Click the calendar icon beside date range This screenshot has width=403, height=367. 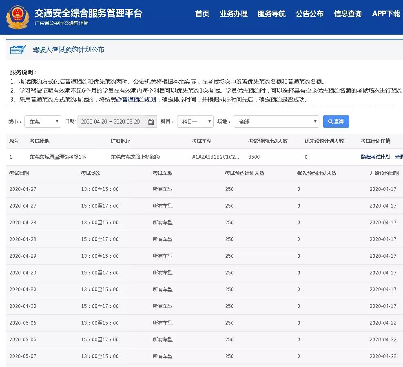tap(151, 122)
